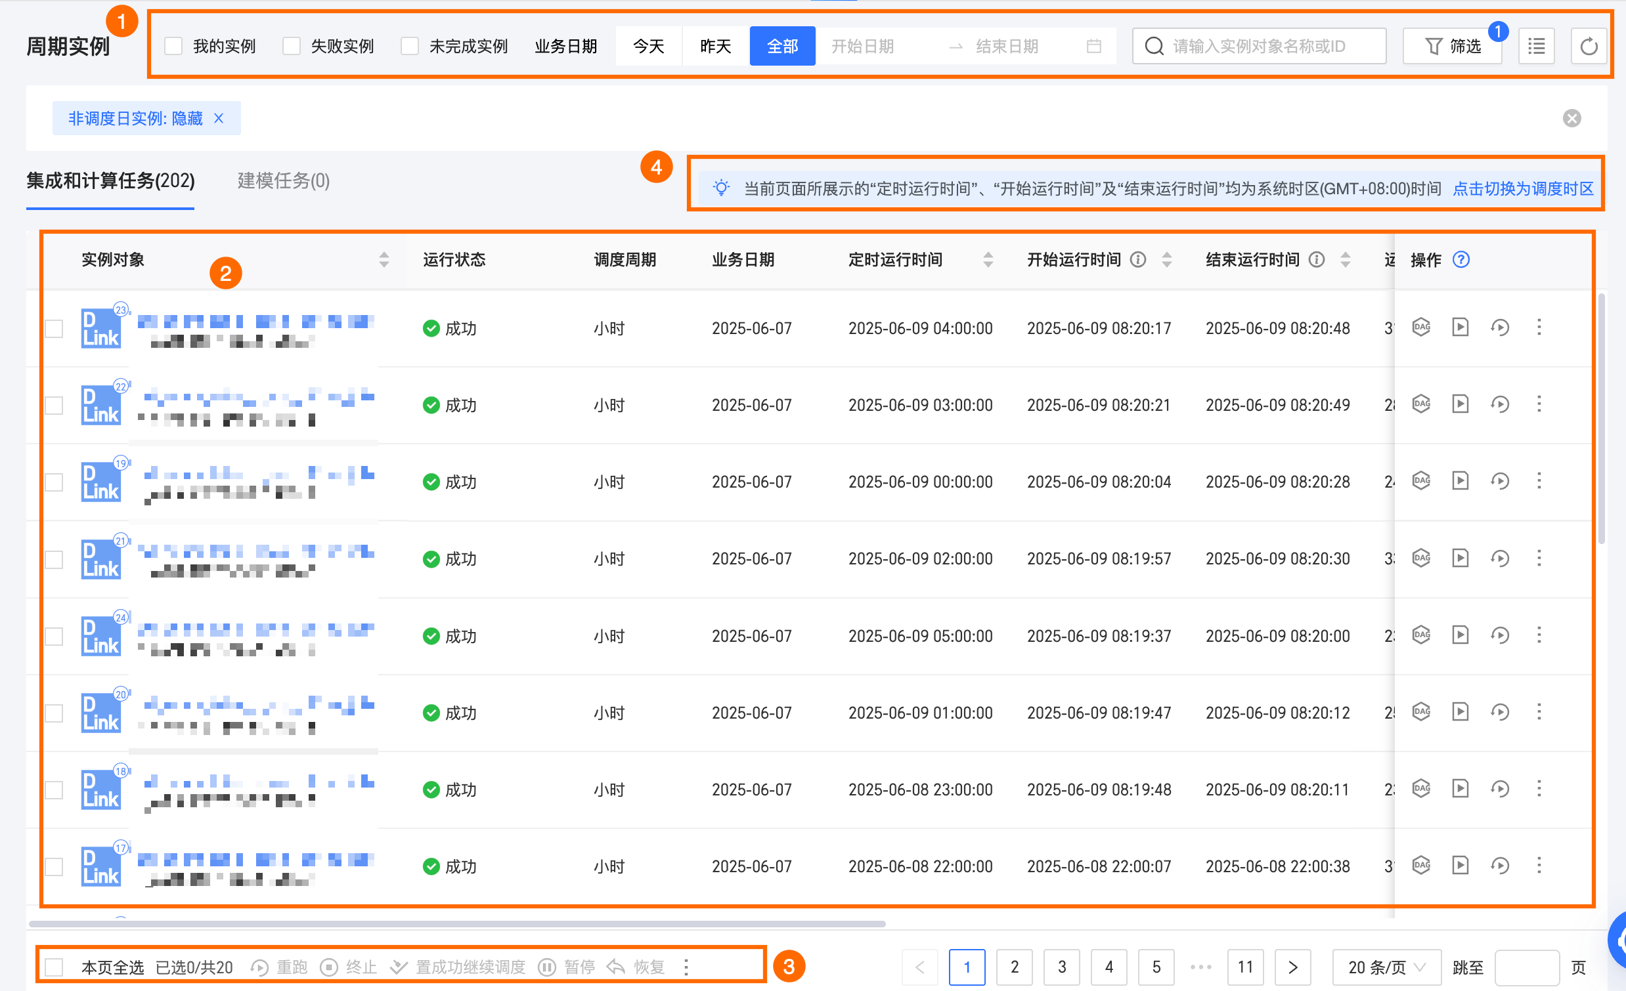
Task: Run icon for the 03:00:00 scheduled row
Action: click(1460, 404)
